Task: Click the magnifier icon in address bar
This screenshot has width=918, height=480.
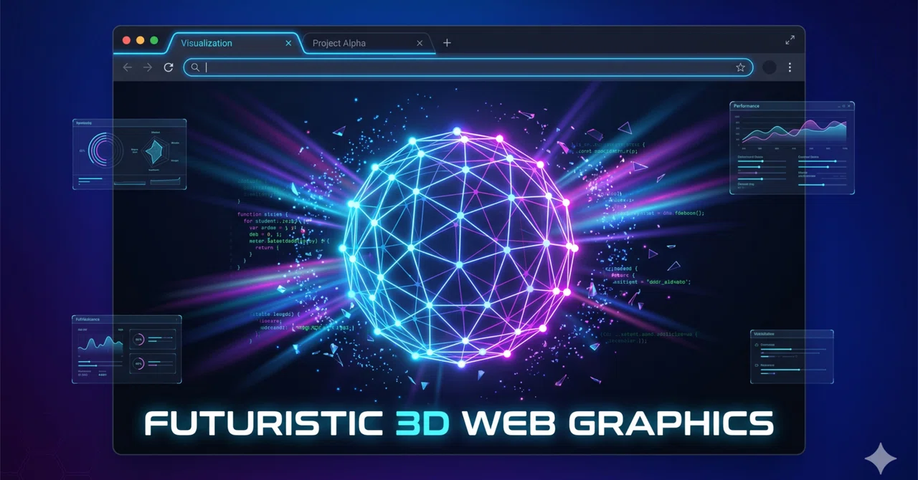Action: [195, 67]
